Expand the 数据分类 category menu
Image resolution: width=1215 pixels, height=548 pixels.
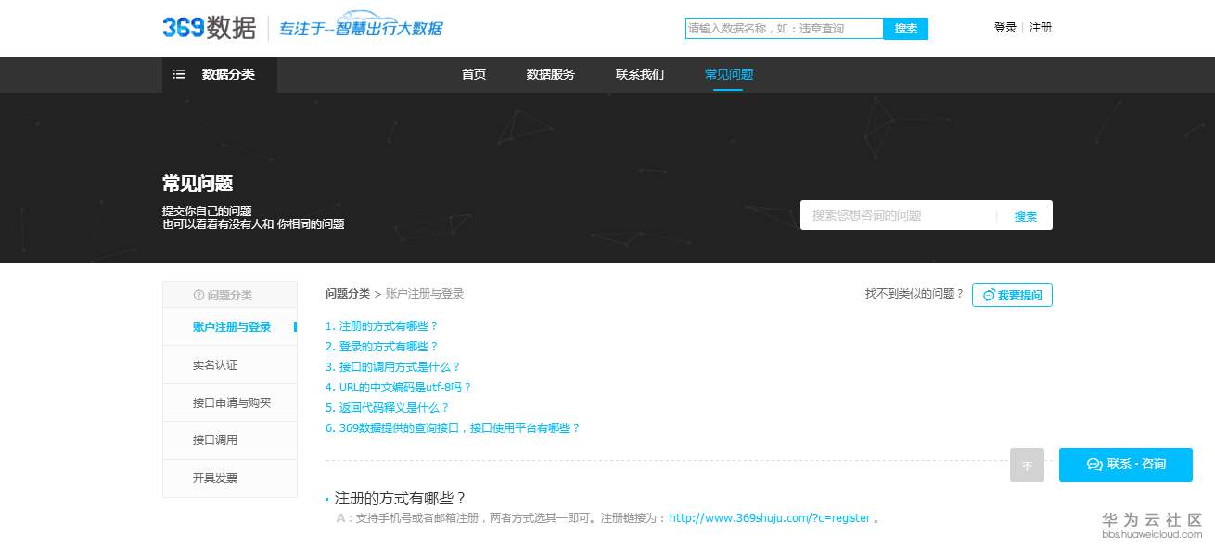tap(220, 74)
